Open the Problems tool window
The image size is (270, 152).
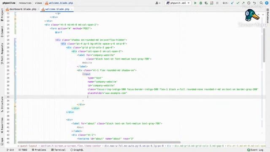pyautogui.click(x=39, y=150)
